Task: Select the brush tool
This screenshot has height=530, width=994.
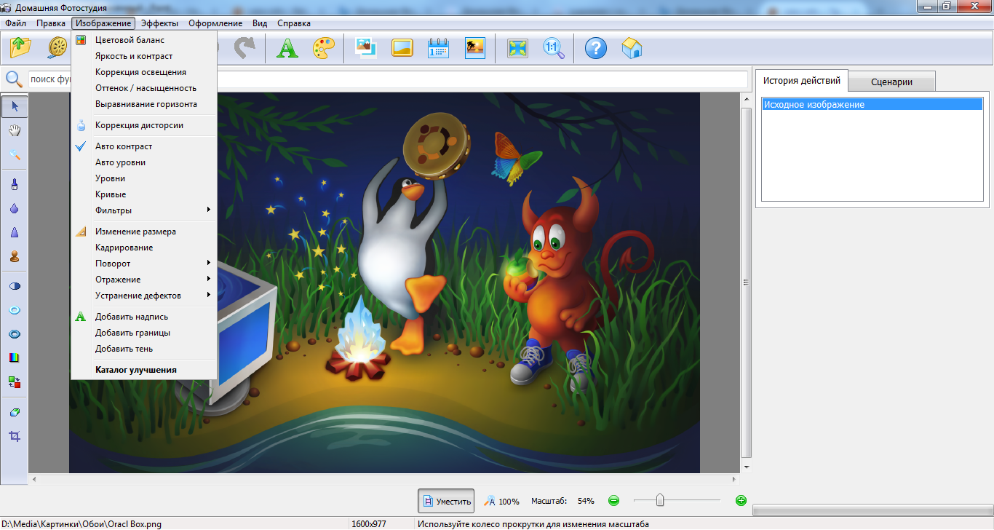Action: point(15,184)
